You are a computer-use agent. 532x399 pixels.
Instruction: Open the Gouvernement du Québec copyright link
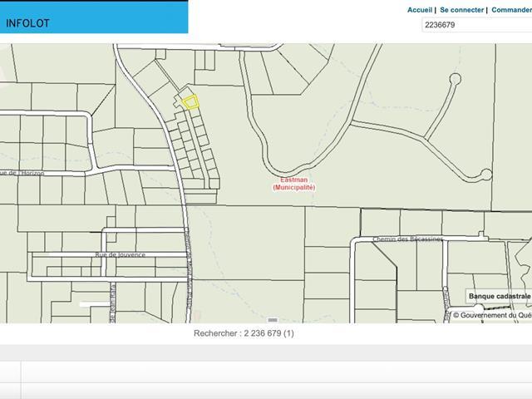tap(490, 315)
